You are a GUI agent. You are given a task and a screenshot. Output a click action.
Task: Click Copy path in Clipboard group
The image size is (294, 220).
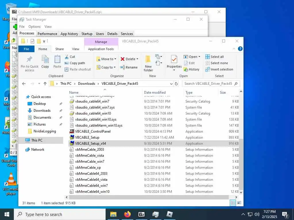(75, 63)
